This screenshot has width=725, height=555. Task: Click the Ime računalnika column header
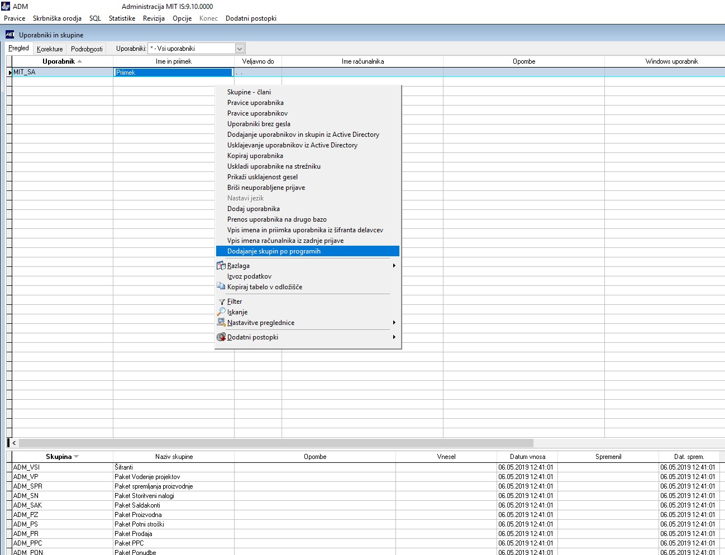363,61
